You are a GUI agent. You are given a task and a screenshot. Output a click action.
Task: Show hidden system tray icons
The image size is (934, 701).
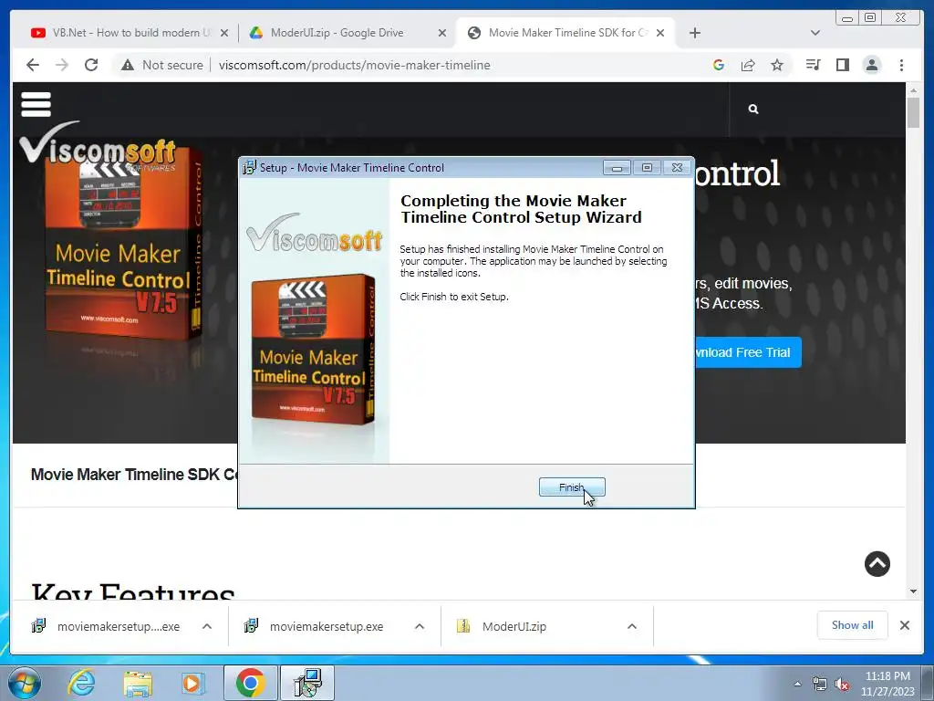click(x=797, y=684)
